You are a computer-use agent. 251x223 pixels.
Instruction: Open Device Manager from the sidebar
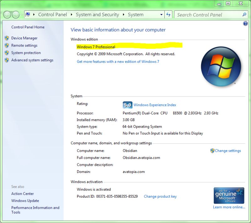(25, 38)
